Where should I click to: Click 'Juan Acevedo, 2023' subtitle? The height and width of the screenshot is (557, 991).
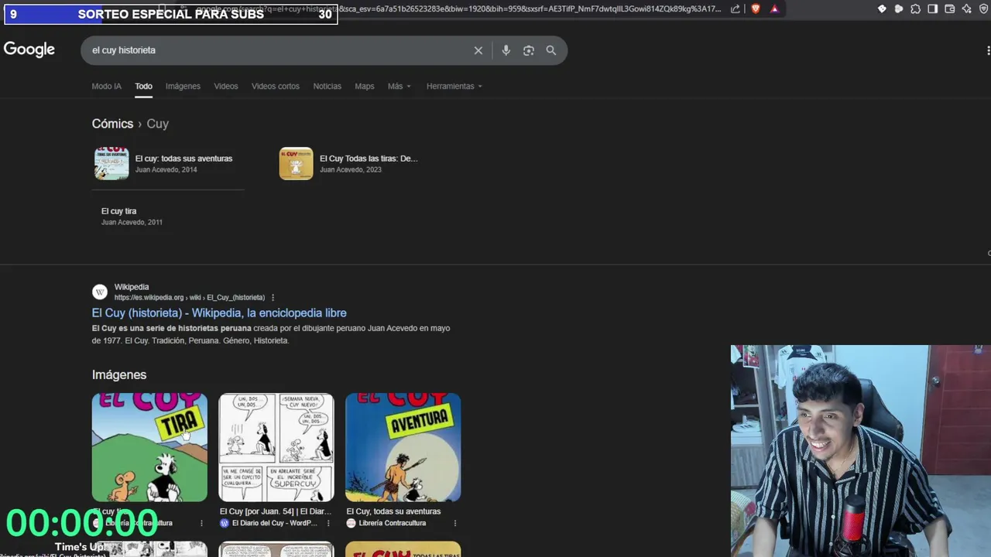[351, 169]
